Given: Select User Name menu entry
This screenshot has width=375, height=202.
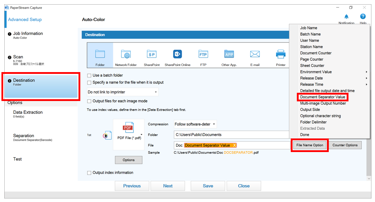Looking at the screenshot, I should pos(309,40).
